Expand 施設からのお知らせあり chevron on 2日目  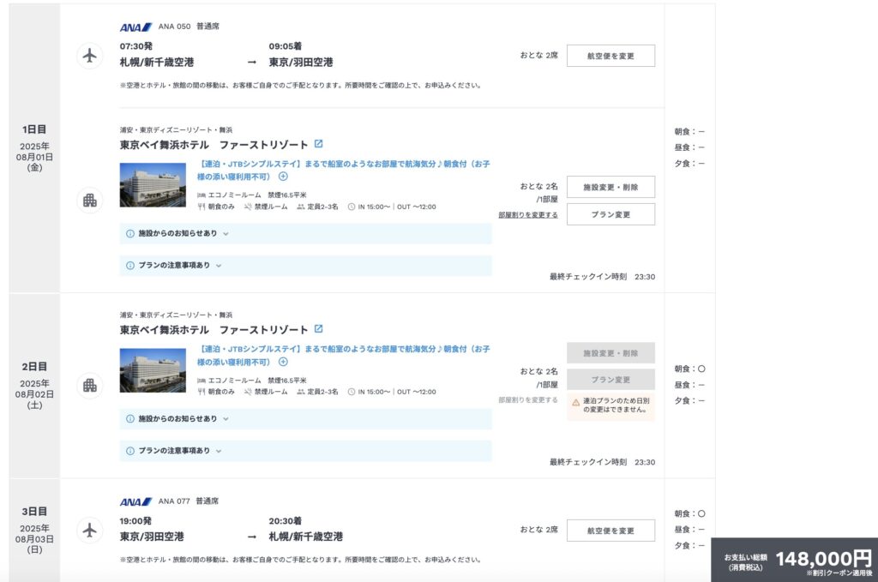pos(226,419)
